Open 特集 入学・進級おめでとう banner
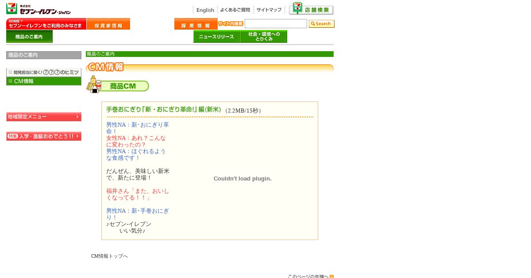Viewport: 531px width, 278px height. [x=44, y=136]
